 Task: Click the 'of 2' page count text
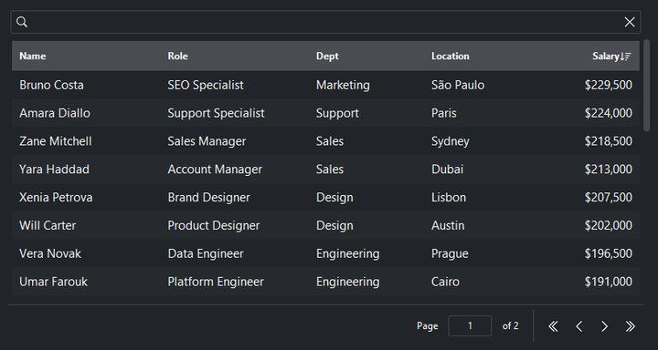tap(510, 326)
